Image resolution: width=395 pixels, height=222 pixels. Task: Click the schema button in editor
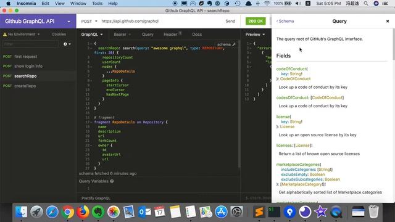(227, 44)
